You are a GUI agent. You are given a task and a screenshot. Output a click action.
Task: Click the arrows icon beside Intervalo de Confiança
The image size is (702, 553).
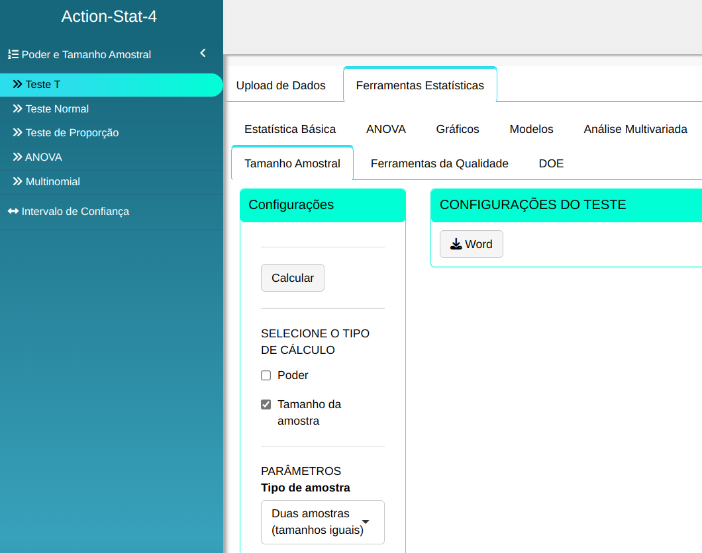pyautogui.click(x=13, y=212)
